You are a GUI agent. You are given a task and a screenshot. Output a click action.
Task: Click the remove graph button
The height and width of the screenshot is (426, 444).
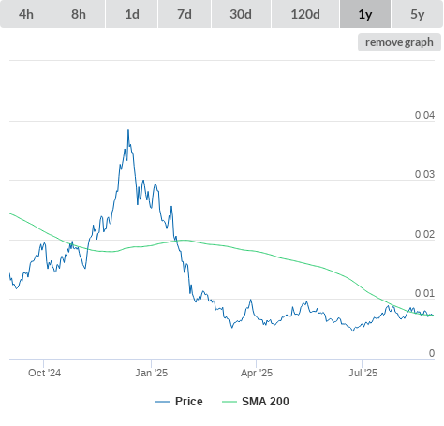(x=399, y=42)
